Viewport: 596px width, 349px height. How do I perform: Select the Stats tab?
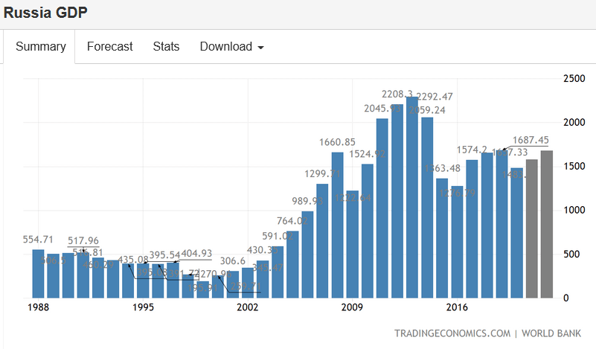coord(166,46)
